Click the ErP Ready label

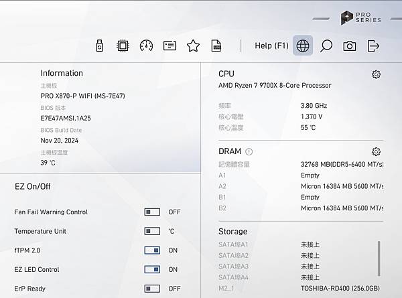click(29, 289)
